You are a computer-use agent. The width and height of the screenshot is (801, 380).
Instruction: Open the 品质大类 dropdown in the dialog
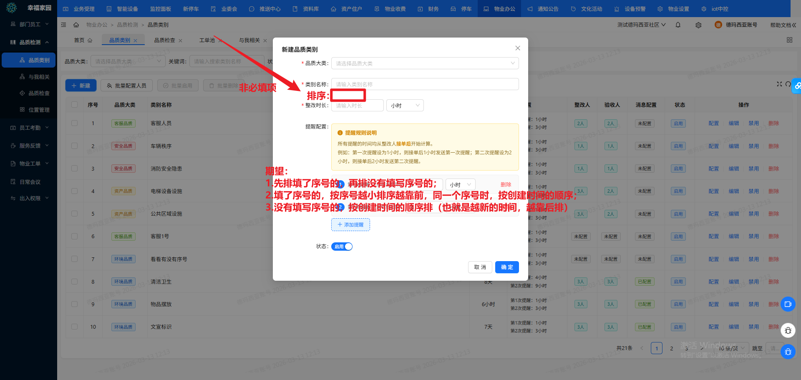[425, 63]
